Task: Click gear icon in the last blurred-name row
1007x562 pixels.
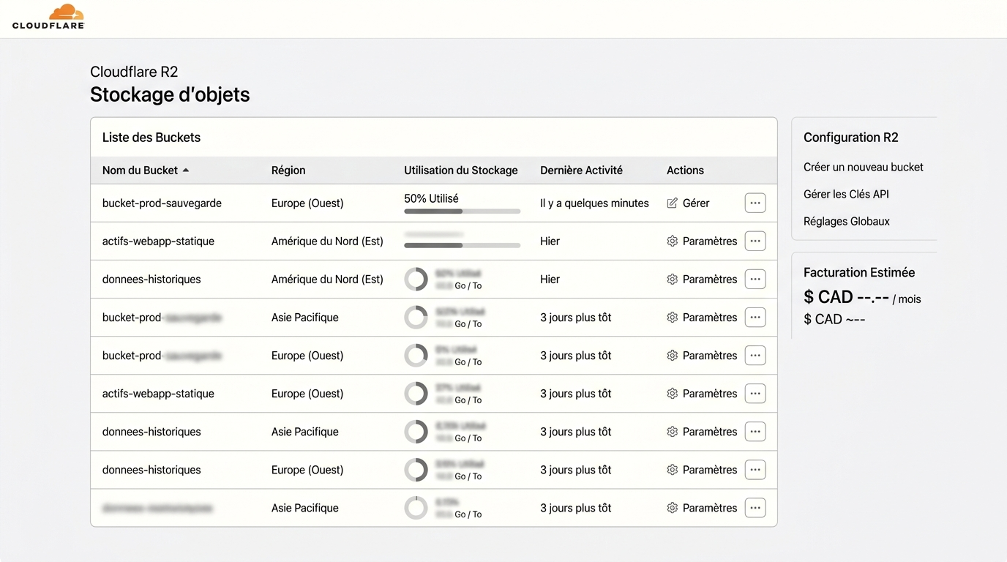Action: 673,507
